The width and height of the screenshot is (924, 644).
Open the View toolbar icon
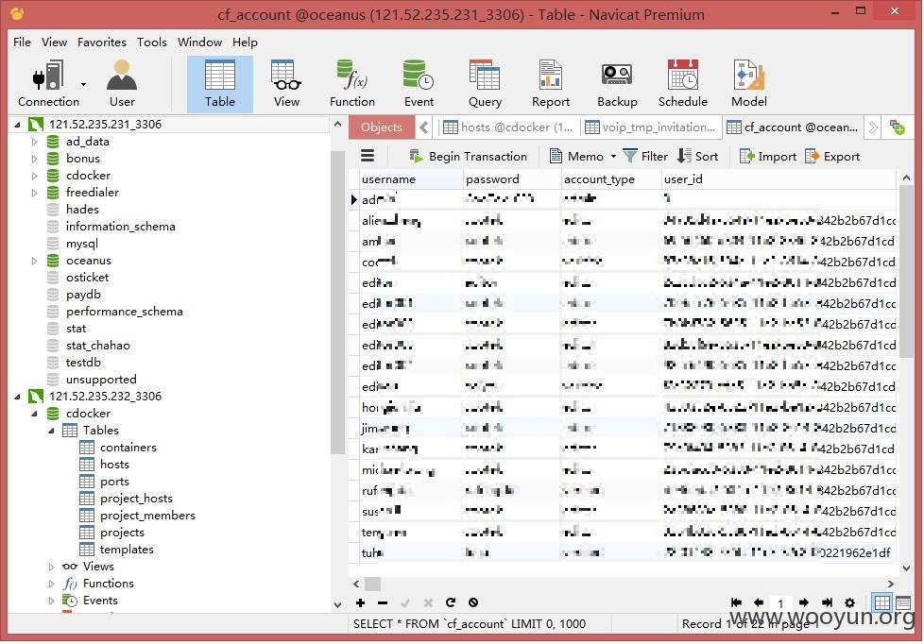pyautogui.click(x=286, y=84)
